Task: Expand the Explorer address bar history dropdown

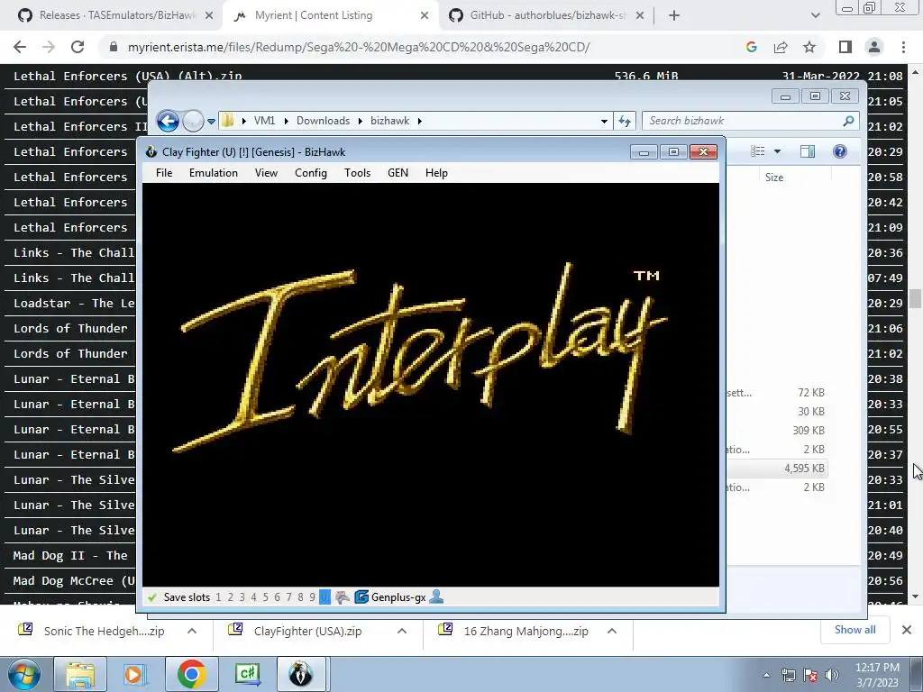Action: pyautogui.click(x=604, y=122)
